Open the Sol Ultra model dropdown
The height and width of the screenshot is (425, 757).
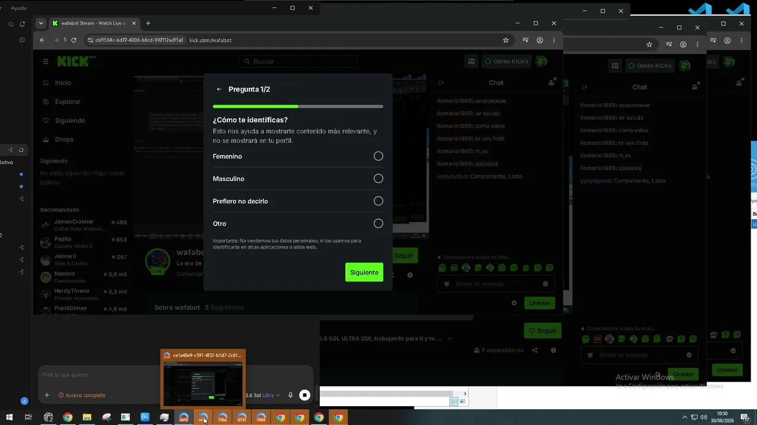263,395
